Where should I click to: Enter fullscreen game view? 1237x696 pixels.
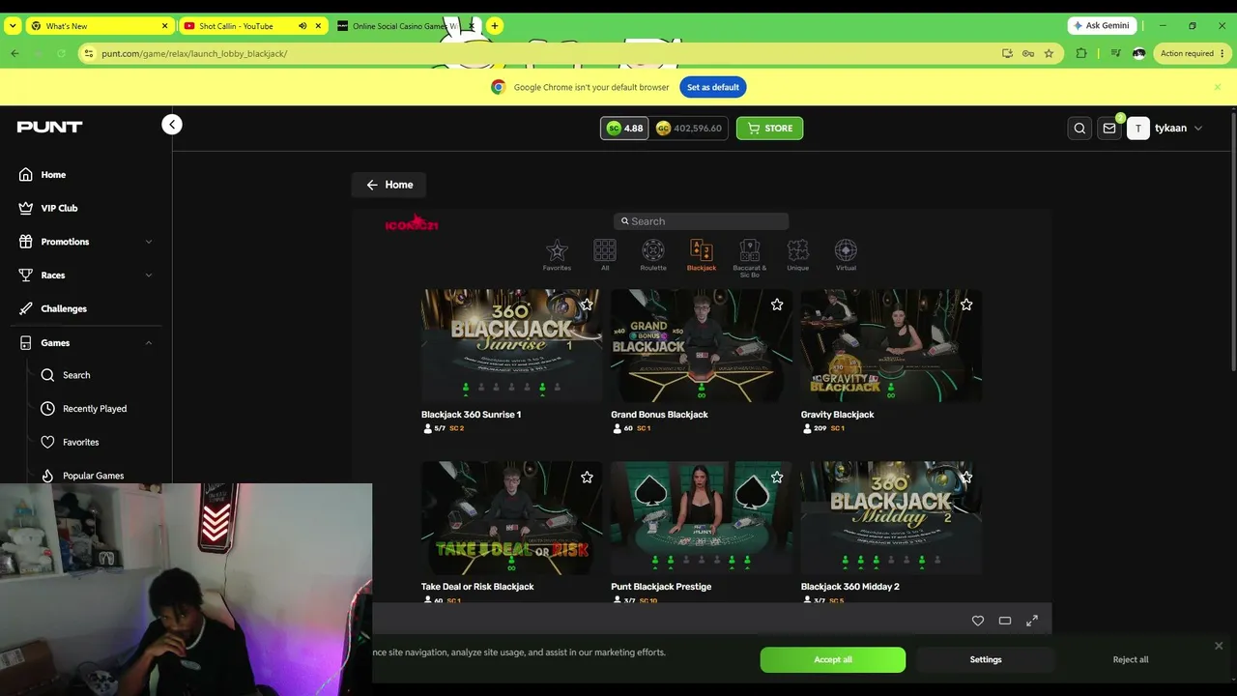[x=1032, y=621]
